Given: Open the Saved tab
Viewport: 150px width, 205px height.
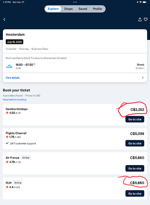Looking at the screenshot, I should [x=83, y=9].
